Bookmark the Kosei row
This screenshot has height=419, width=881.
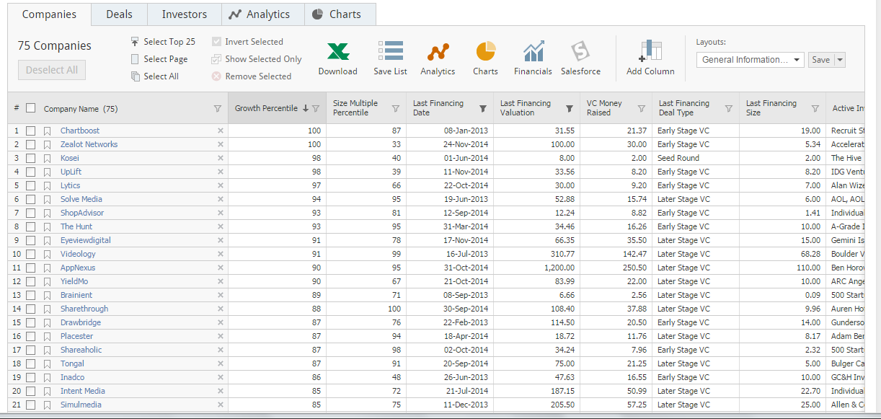pyautogui.click(x=47, y=159)
